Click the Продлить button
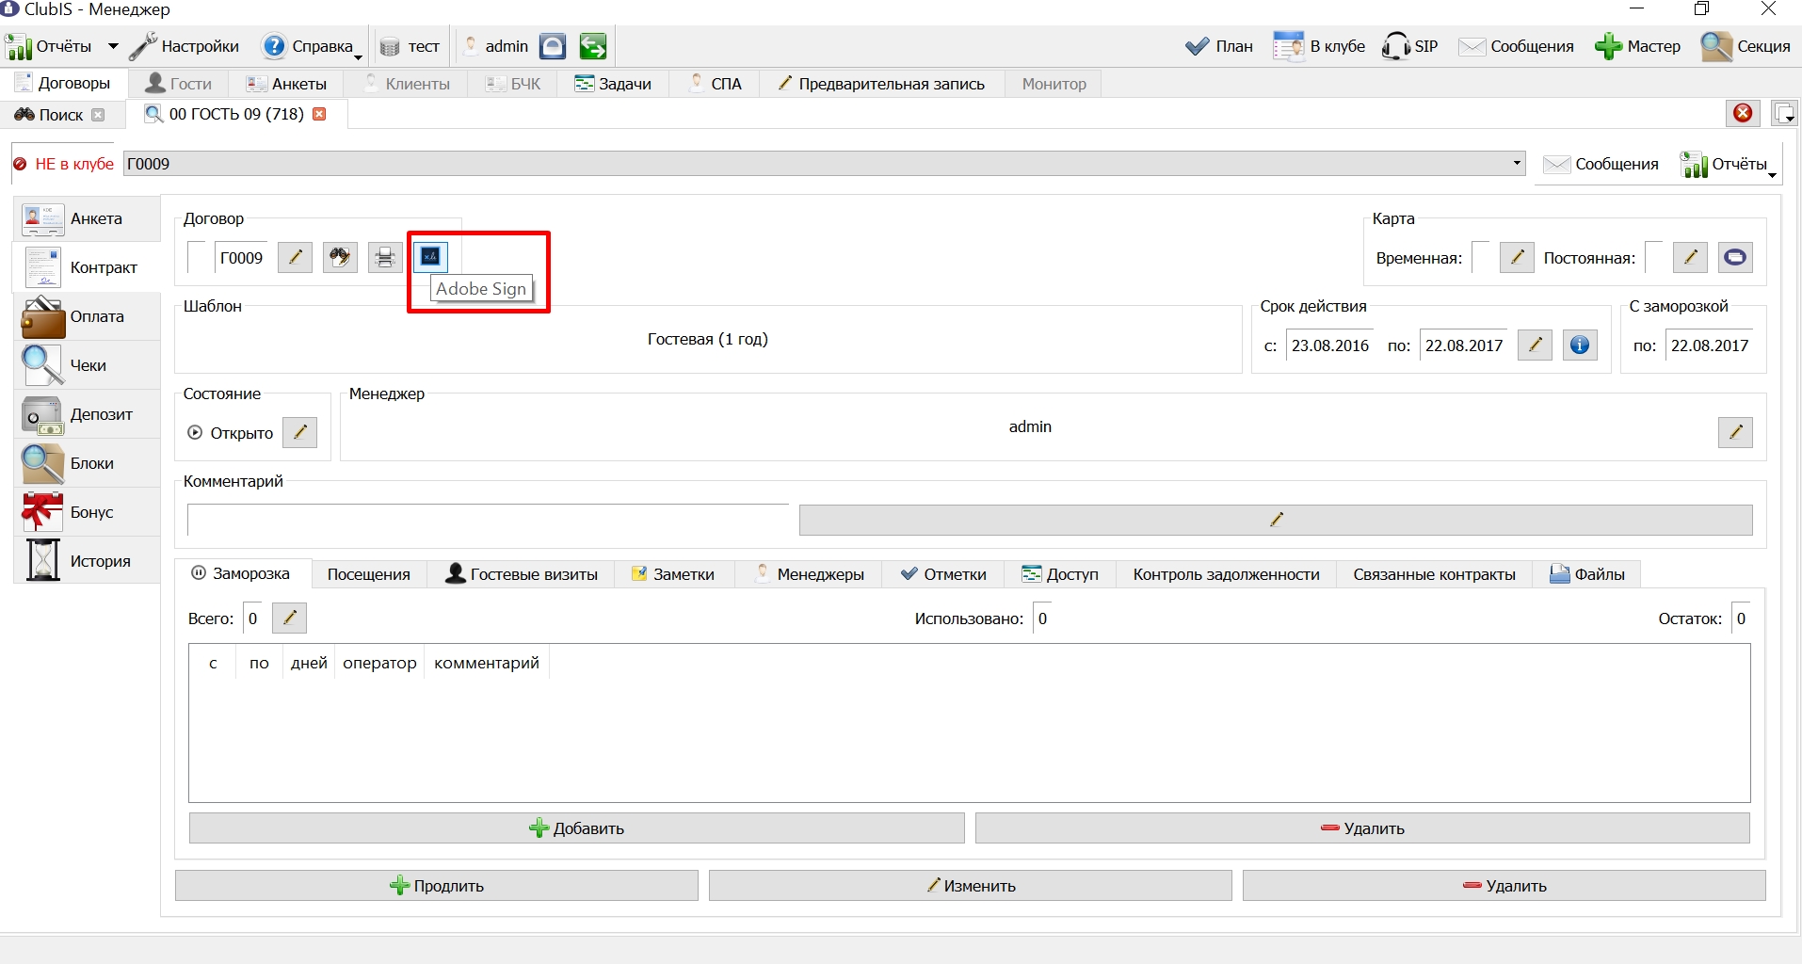Viewport: 1802px width, 964px height. (437, 886)
